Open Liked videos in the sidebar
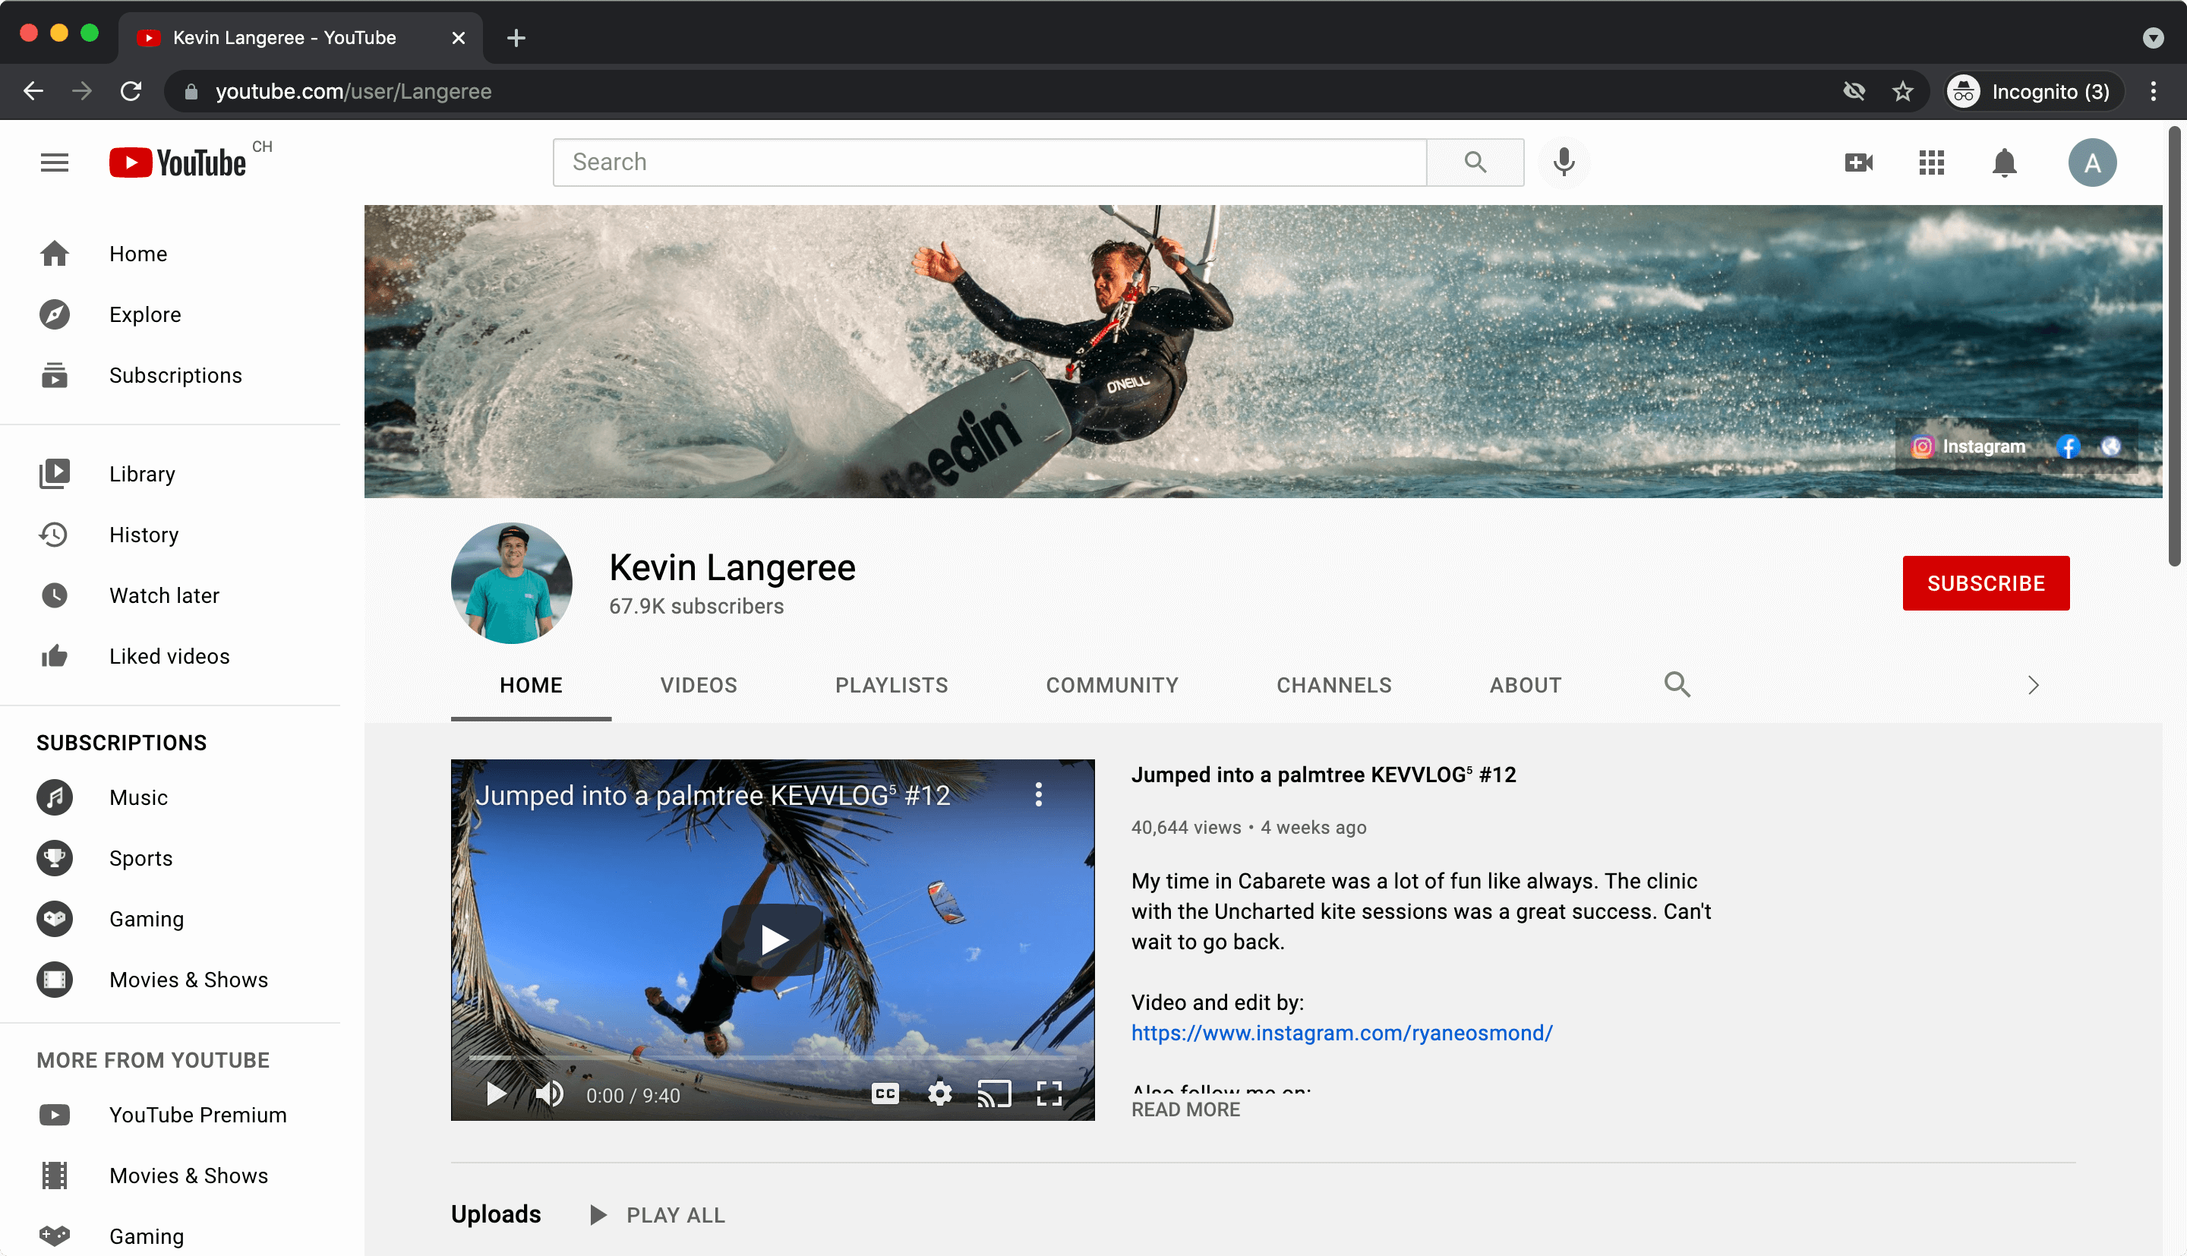This screenshot has height=1256, width=2187. click(x=171, y=656)
